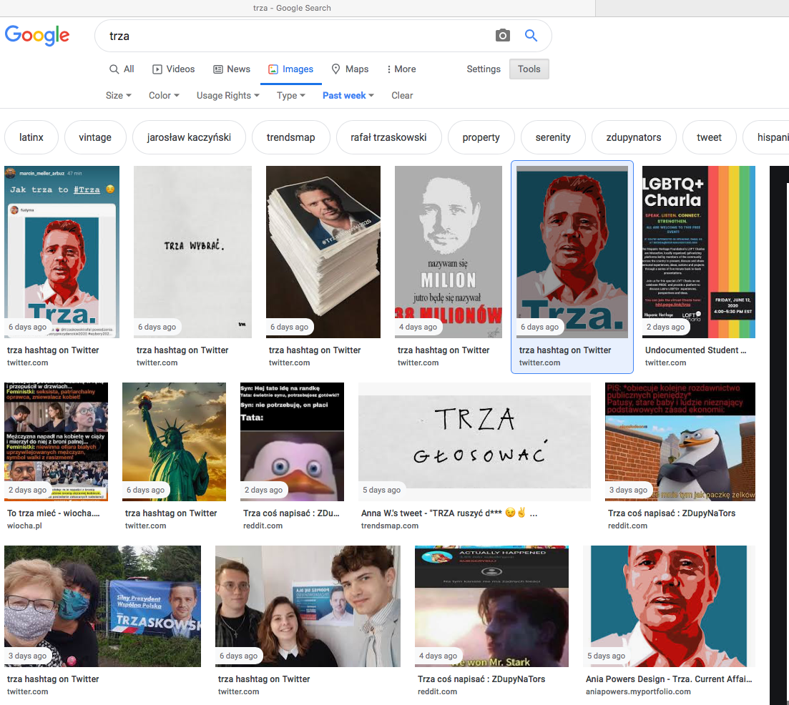This screenshot has height=705, width=789.
Task: Select the rafał trzaskowski chip
Action: coord(388,137)
